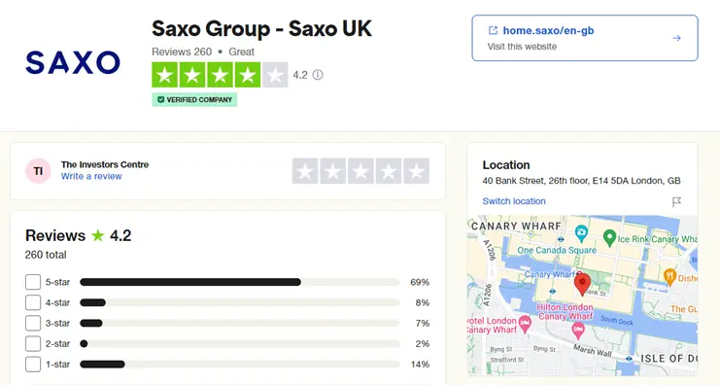This screenshot has width=720, height=385.
Task: Visit the home.saxo/en-gb website
Action: pos(548,30)
